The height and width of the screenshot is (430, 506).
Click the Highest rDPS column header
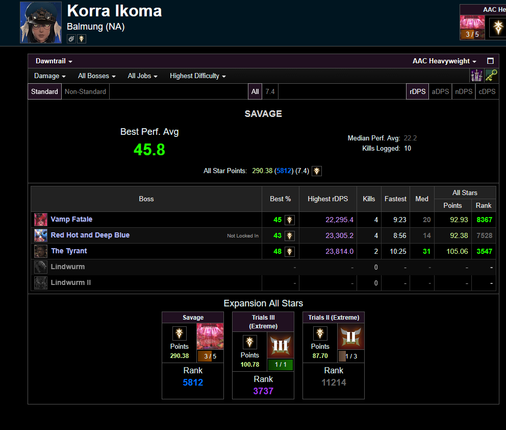(x=328, y=199)
